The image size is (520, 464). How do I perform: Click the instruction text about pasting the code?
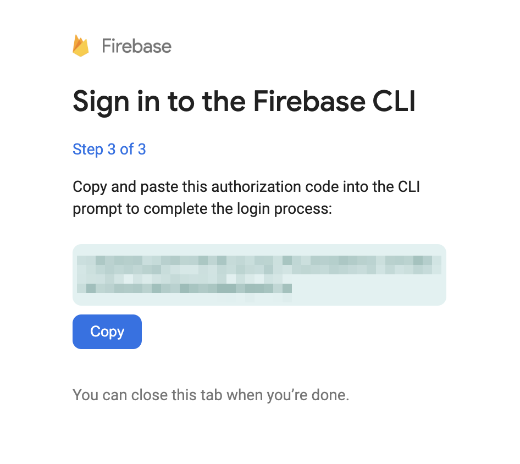tap(246, 197)
